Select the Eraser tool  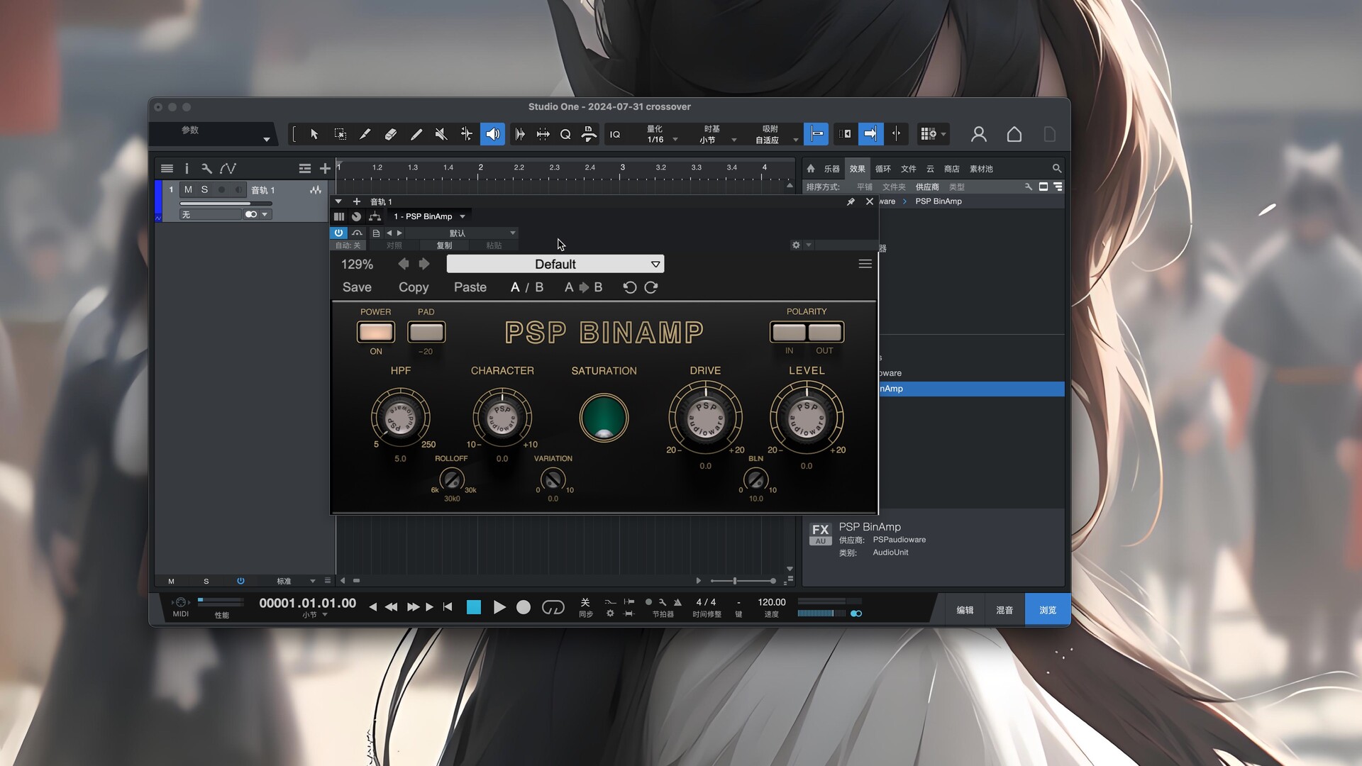pyautogui.click(x=390, y=134)
